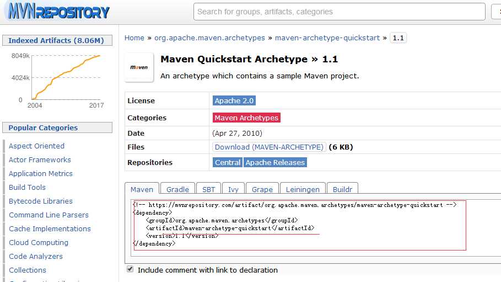
Task: Switch to the Buildr tab
Action: point(342,189)
